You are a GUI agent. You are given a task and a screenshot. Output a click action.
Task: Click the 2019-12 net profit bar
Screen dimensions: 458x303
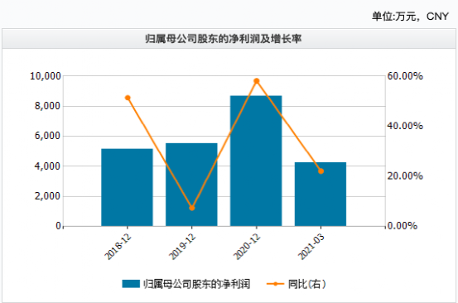(191, 185)
